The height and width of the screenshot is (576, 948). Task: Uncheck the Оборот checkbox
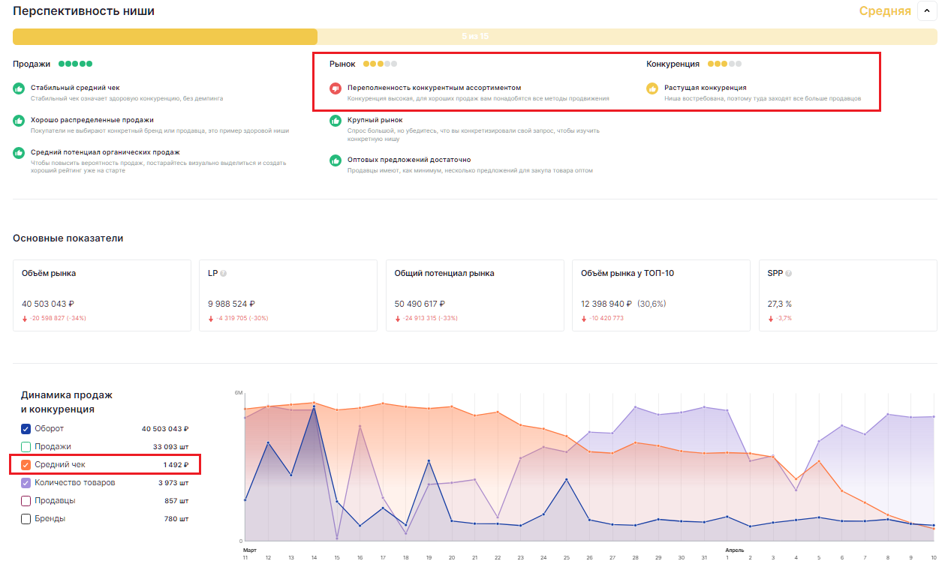click(26, 429)
